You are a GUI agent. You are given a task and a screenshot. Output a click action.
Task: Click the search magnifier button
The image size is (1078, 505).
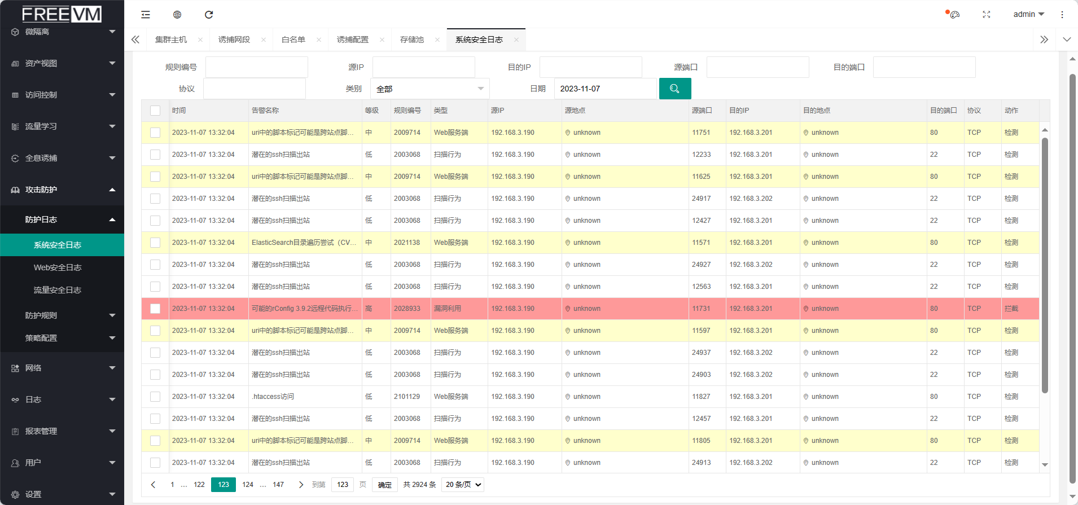point(675,89)
